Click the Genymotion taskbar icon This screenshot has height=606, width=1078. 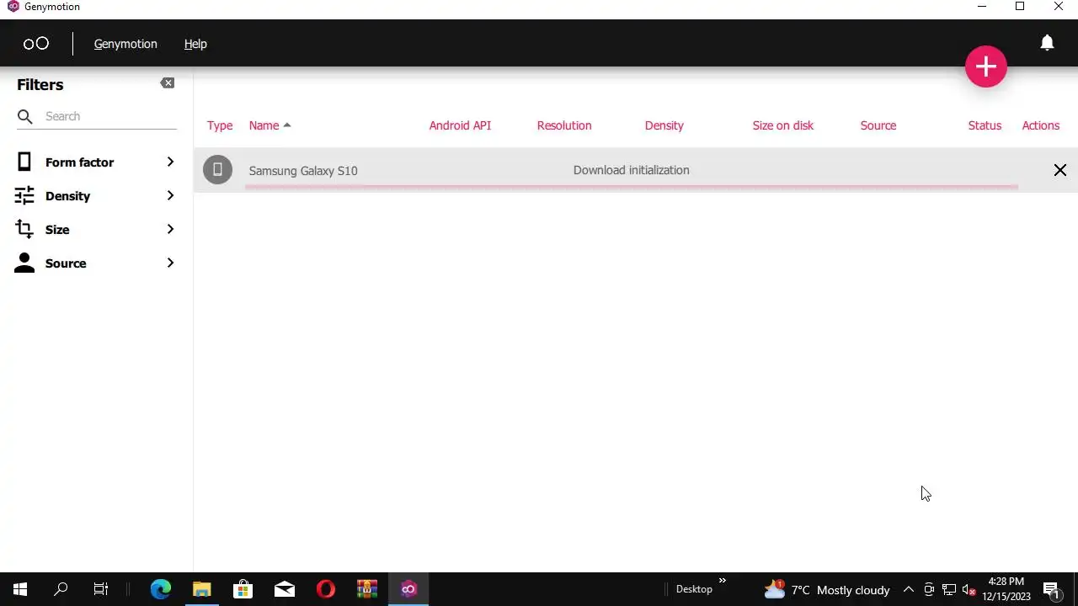(x=408, y=589)
